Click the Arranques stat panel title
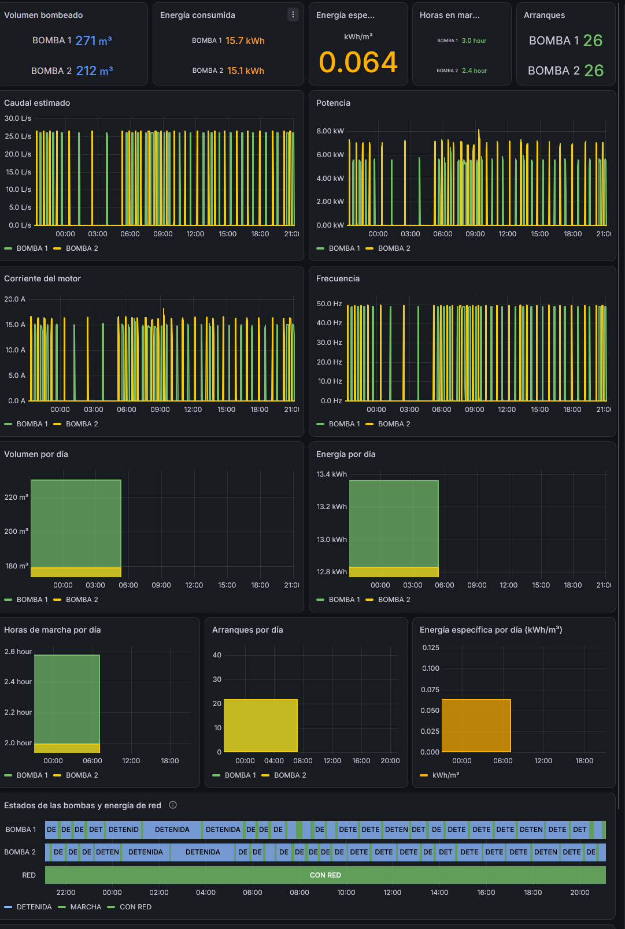This screenshot has height=929, width=625. coord(544,15)
